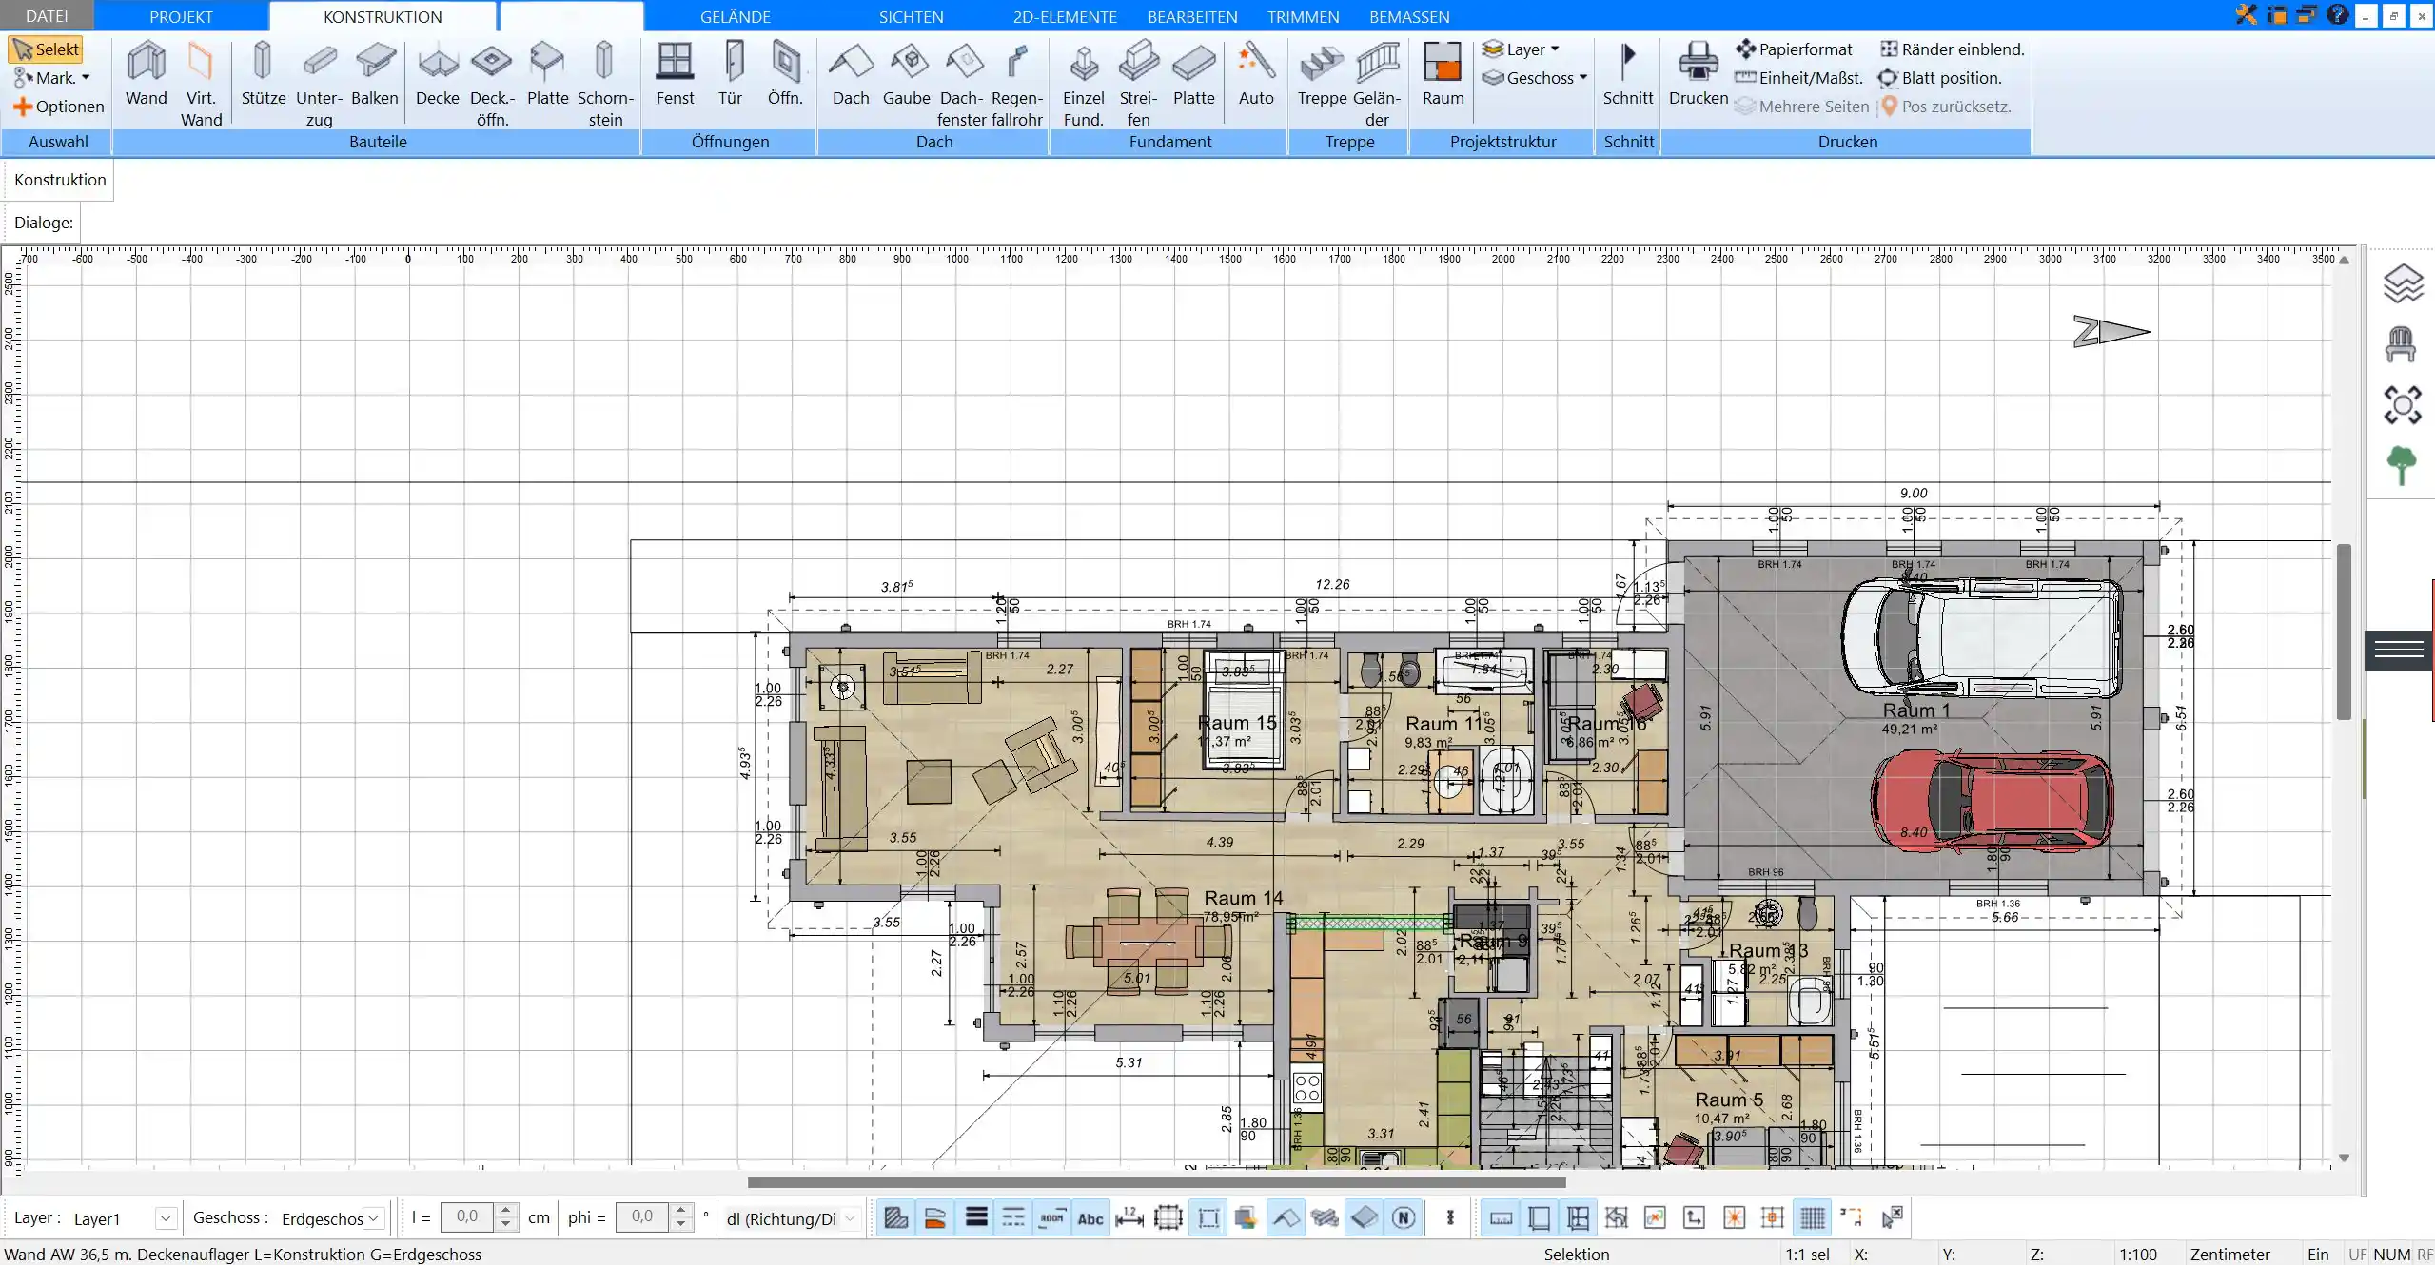Open the Erdgeschoss floor combo box

[331, 1218]
